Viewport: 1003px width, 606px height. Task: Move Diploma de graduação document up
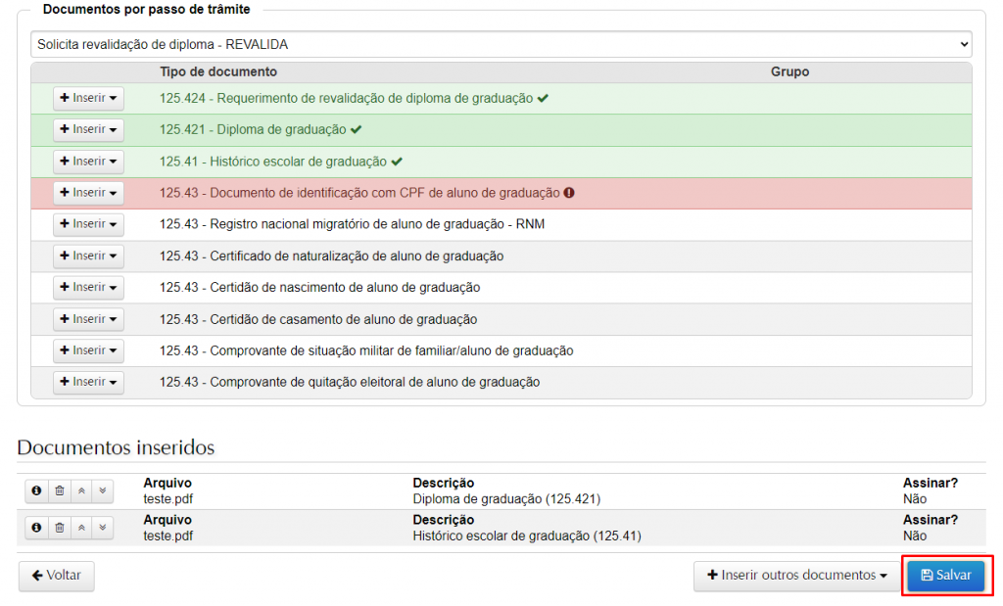tap(81, 490)
